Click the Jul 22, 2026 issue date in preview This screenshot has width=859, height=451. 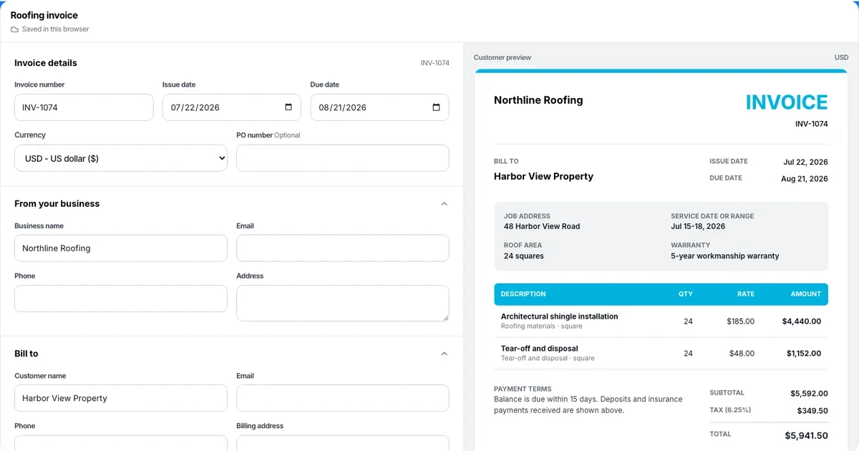pos(805,163)
